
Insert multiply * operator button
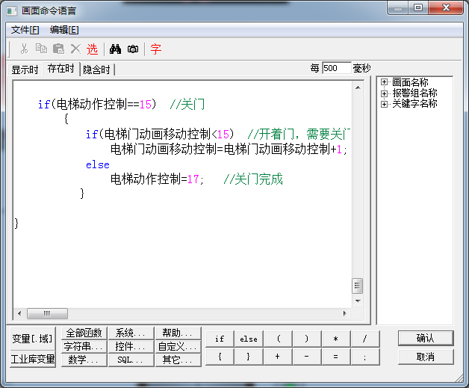click(x=336, y=339)
